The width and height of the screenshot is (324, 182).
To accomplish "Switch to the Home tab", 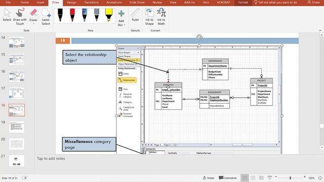I will 24,2.
